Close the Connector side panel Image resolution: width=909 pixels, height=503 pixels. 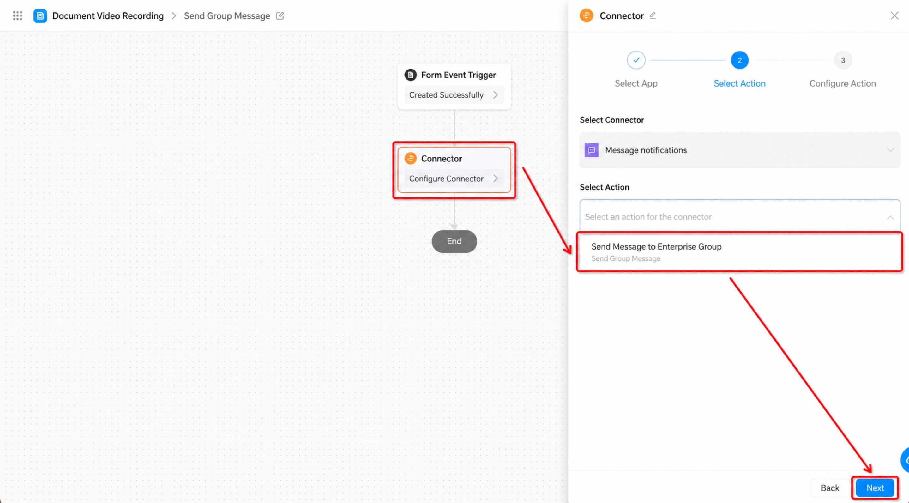[894, 15]
